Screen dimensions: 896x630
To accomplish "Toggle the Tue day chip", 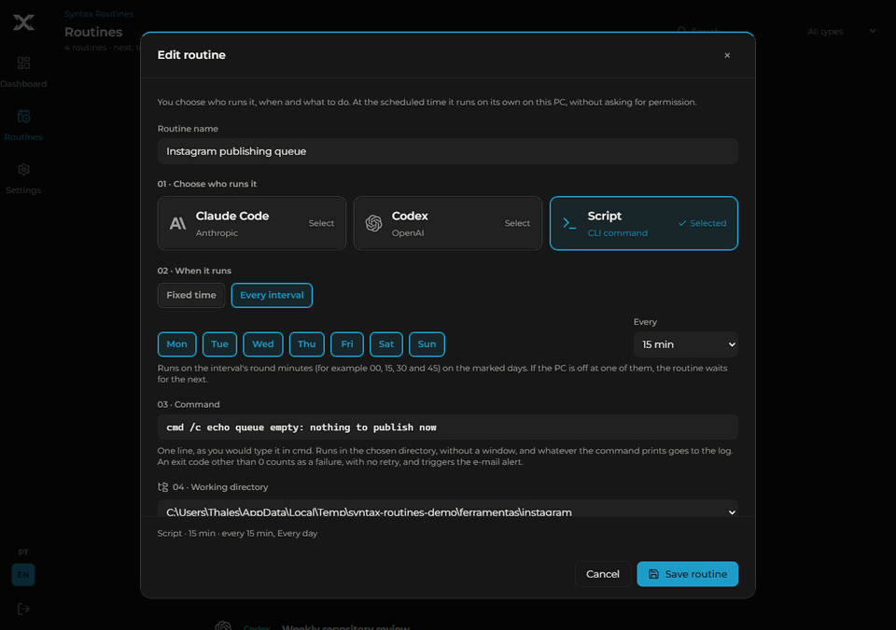I will (x=220, y=344).
